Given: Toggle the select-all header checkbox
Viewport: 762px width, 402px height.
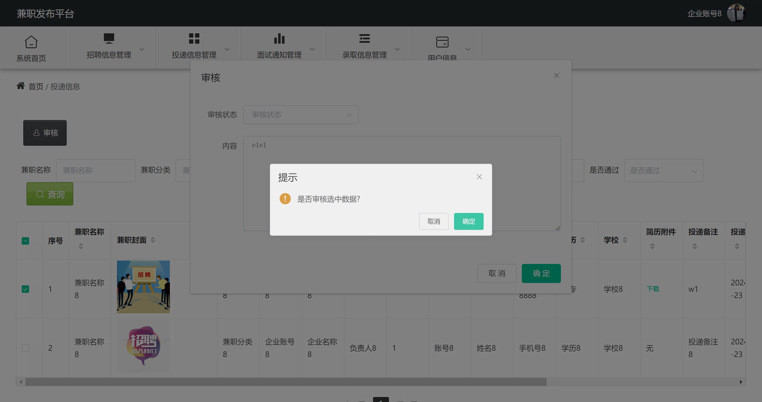Looking at the screenshot, I should pyautogui.click(x=25, y=241).
